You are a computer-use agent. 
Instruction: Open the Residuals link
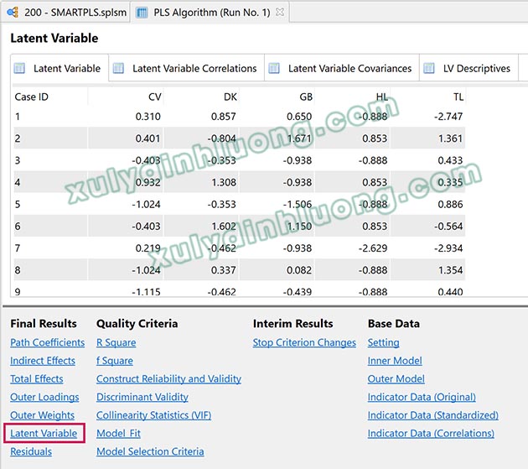click(31, 451)
